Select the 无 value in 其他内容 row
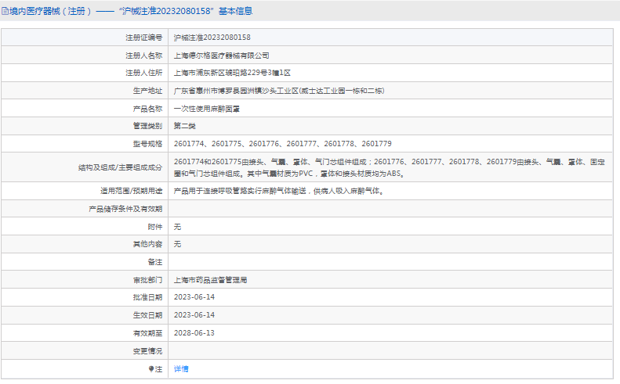The image size is (620, 384). click(x=177, y=244)
